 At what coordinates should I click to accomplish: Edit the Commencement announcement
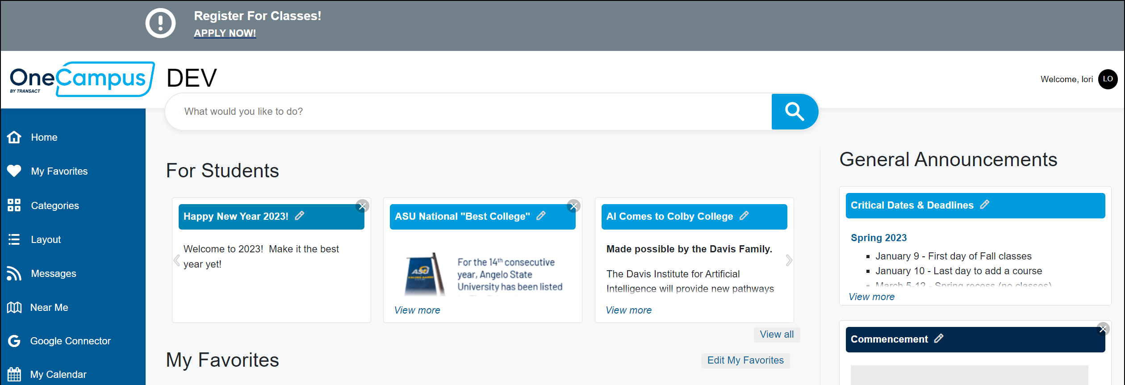[939, 339]
